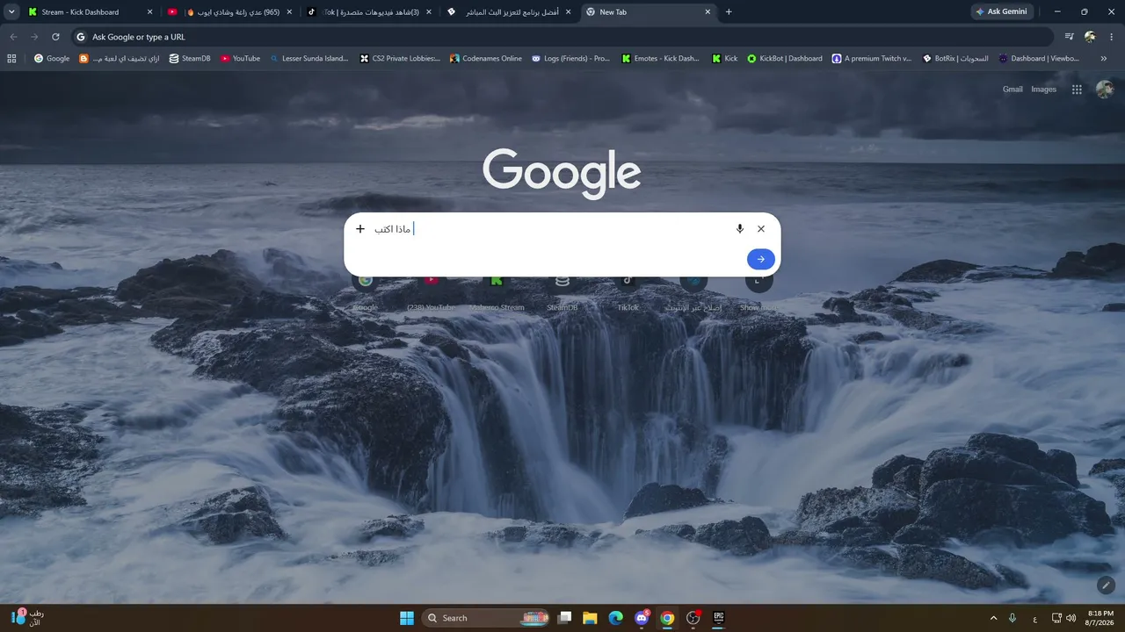Screen dimensions: 1125x632
Task: Go back to the previous page
Action: [x=13, y=37]
